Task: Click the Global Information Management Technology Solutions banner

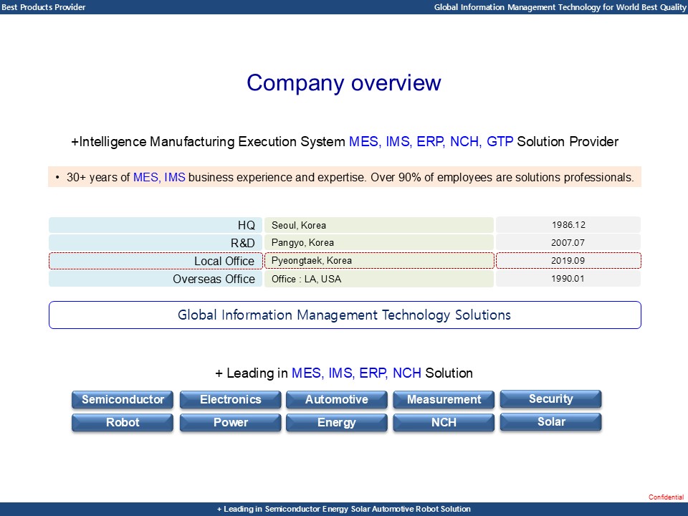Action: click(x=344, y=315)
